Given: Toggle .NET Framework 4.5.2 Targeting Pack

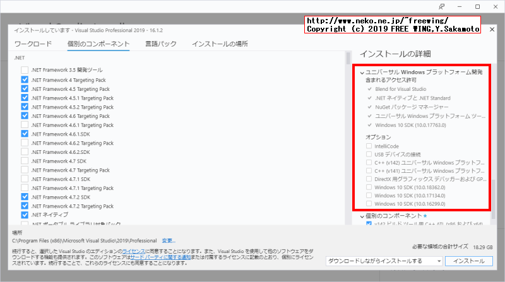Looking at the screenshot, I should tap(25, 107).
